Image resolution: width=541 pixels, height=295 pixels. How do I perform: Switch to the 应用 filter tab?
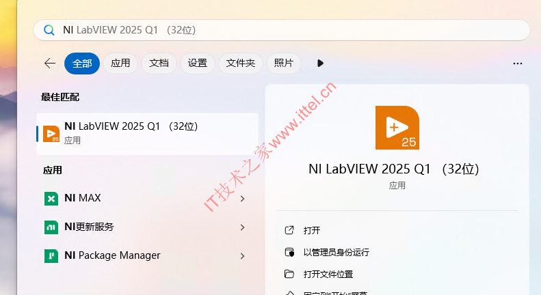[120, 63]
